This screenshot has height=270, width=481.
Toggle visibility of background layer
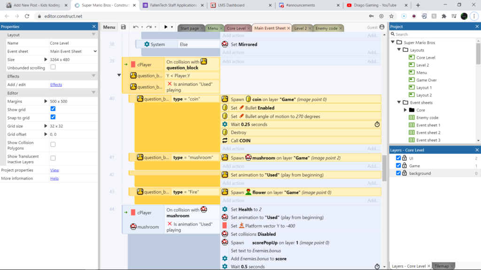[x=398, y=173]
